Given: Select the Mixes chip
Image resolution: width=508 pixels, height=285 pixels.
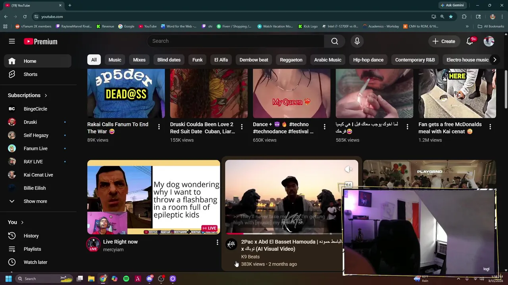Looking at the screenshot, I should point(139,60).
